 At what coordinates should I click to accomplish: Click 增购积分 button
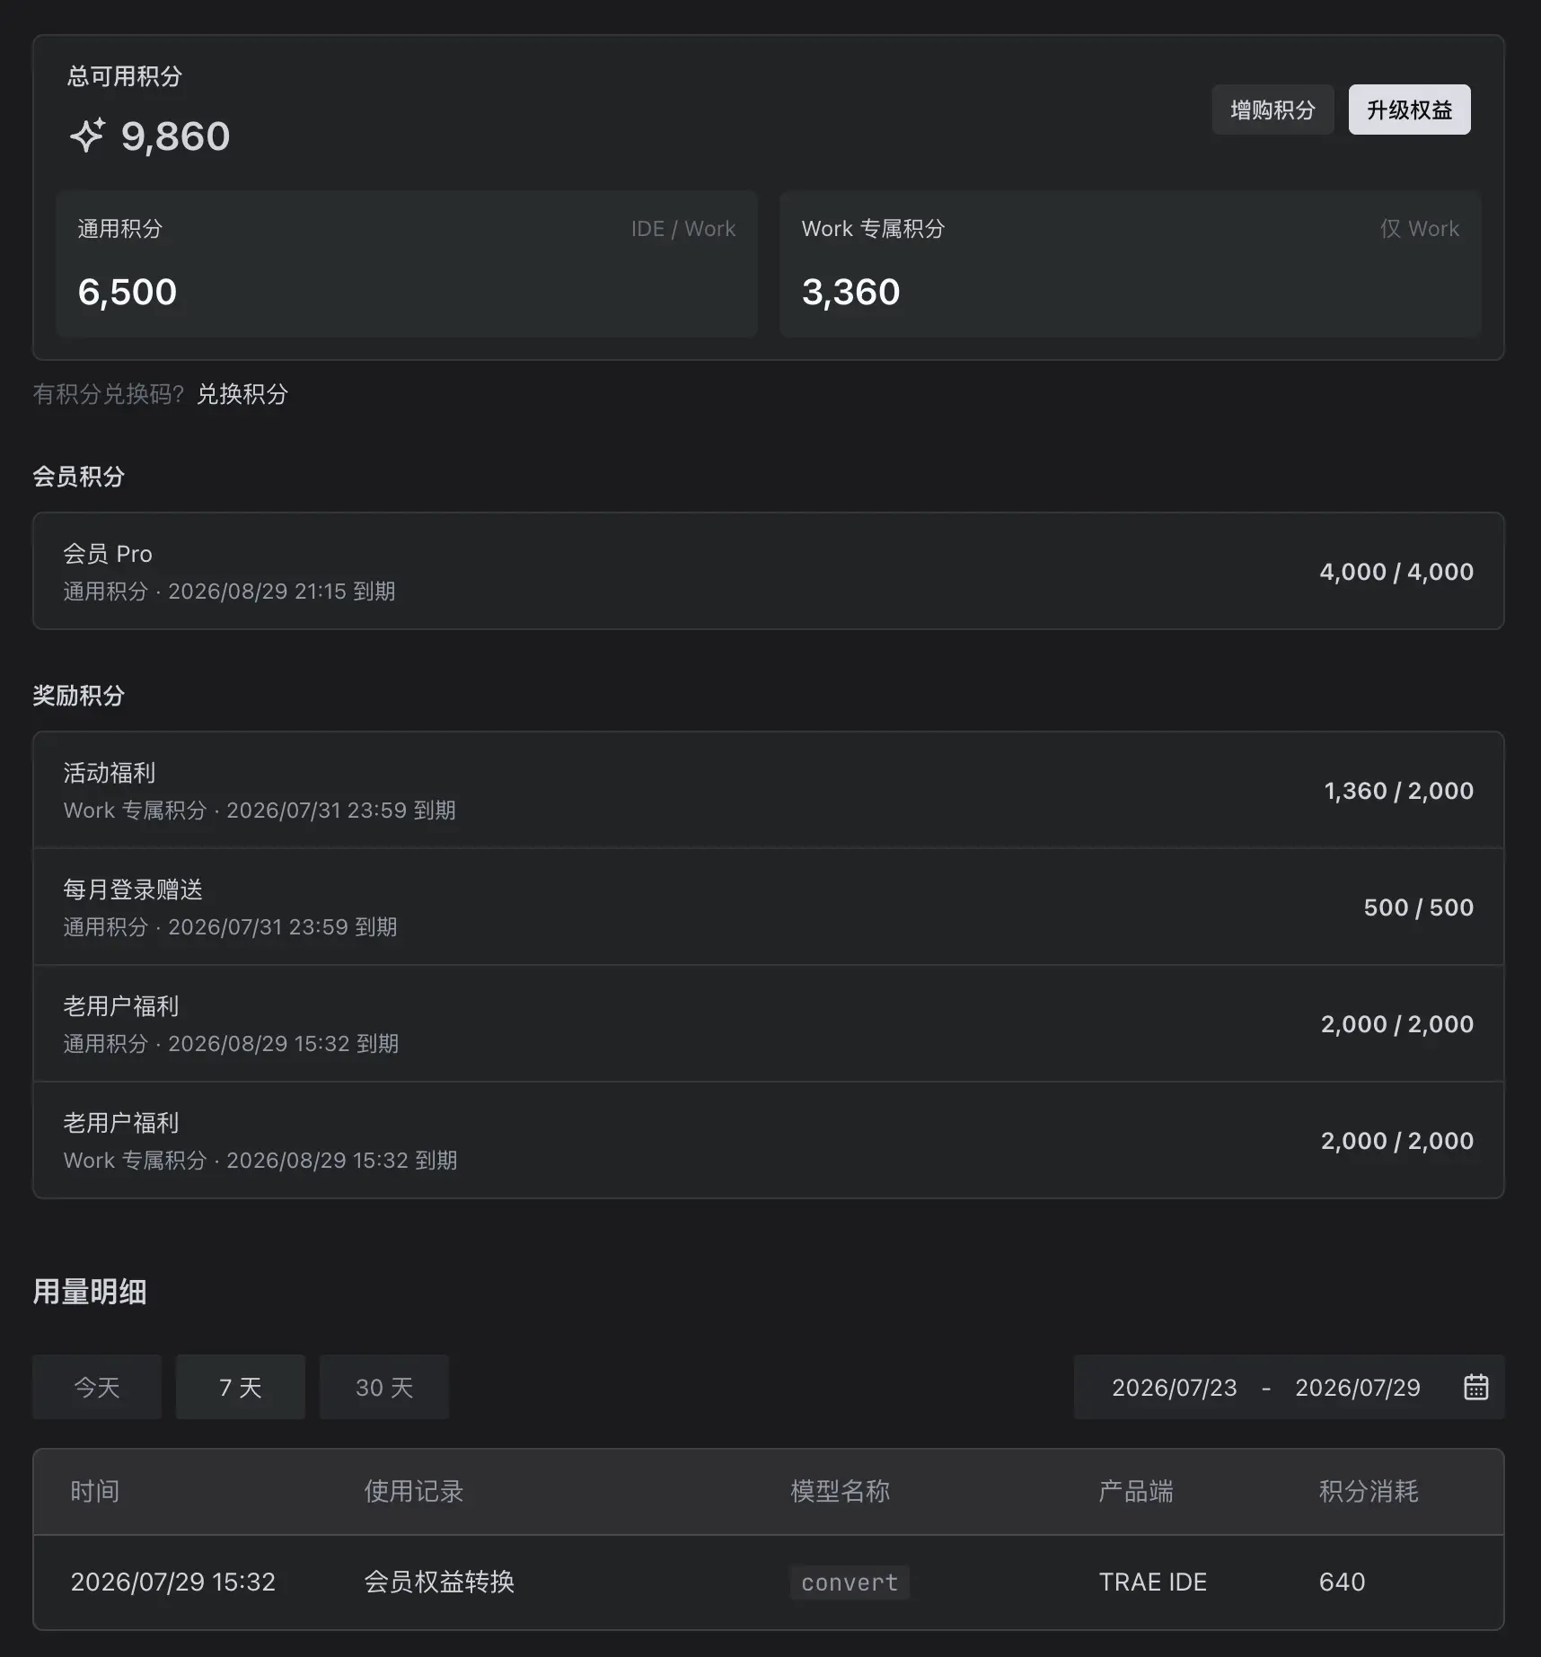1272,110
